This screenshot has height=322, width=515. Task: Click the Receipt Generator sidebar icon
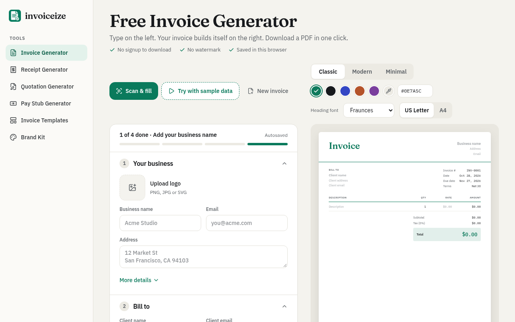click(x=13, y=70)
